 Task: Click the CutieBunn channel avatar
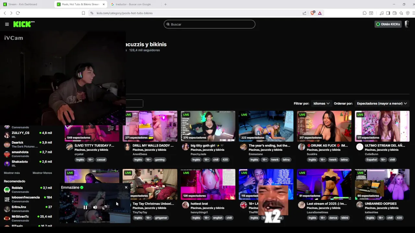click(x=360, y=147)
